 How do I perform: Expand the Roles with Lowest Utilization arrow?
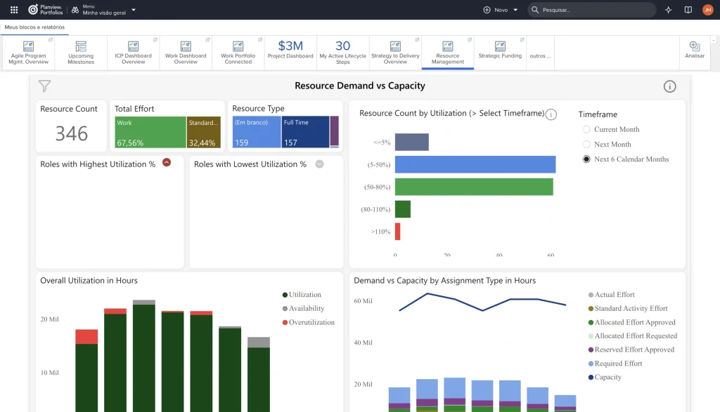[x=320, y=164]
